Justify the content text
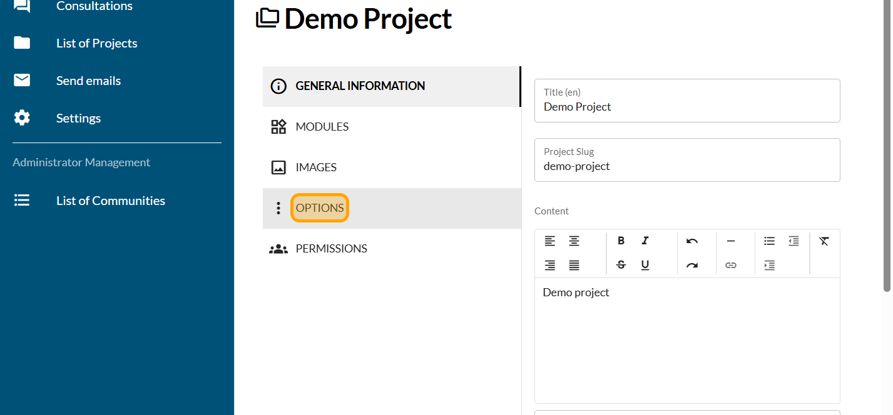Screen dimensions: 893x415 pyautogui.click(x=574, y=265)
